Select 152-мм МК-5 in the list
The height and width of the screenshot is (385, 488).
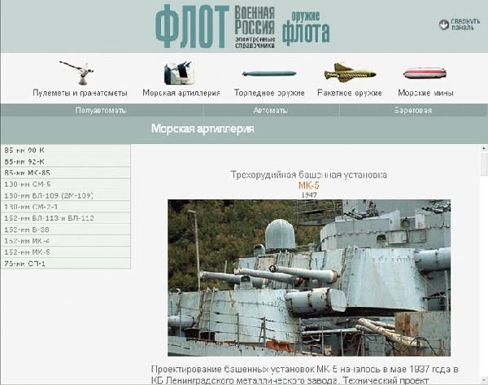click(66, 252)
